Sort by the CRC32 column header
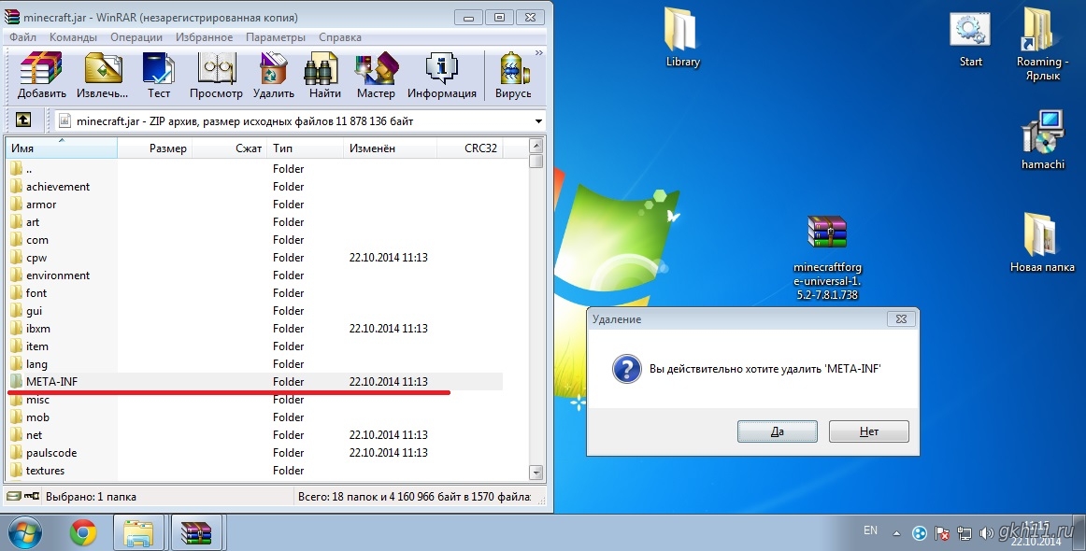The height and width of the screenshot is (551, 1086). coord(469,148)
